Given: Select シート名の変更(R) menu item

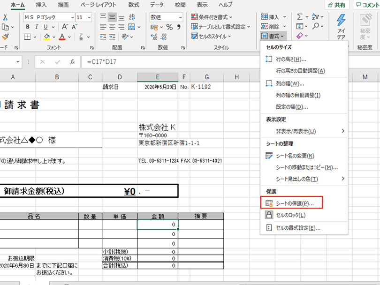Looking at the screenshot, I should tap(304, 156).
